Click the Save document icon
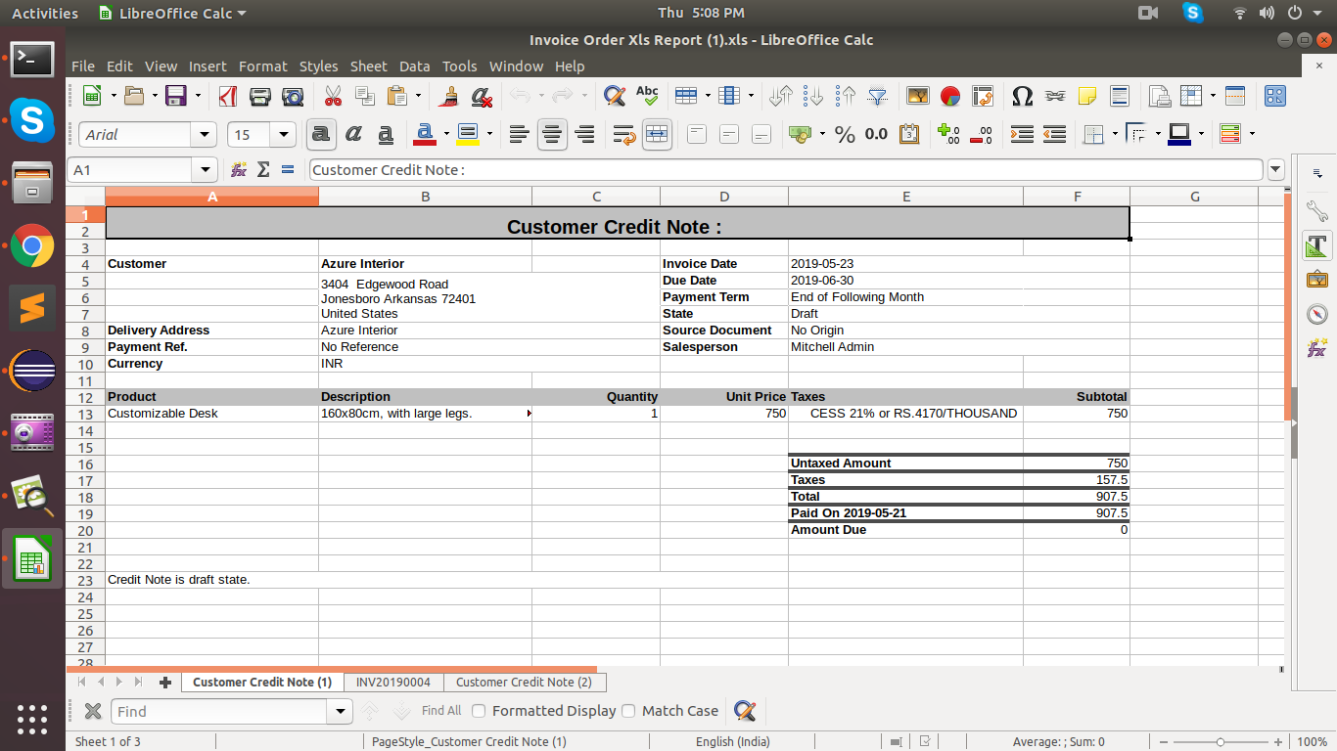 tap(176, 96)
